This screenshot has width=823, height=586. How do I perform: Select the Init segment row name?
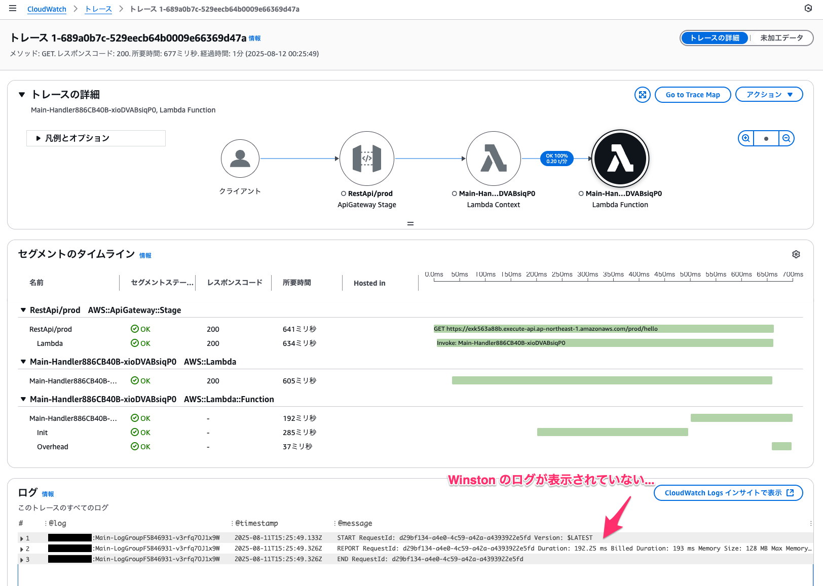(x=42, y=433)
